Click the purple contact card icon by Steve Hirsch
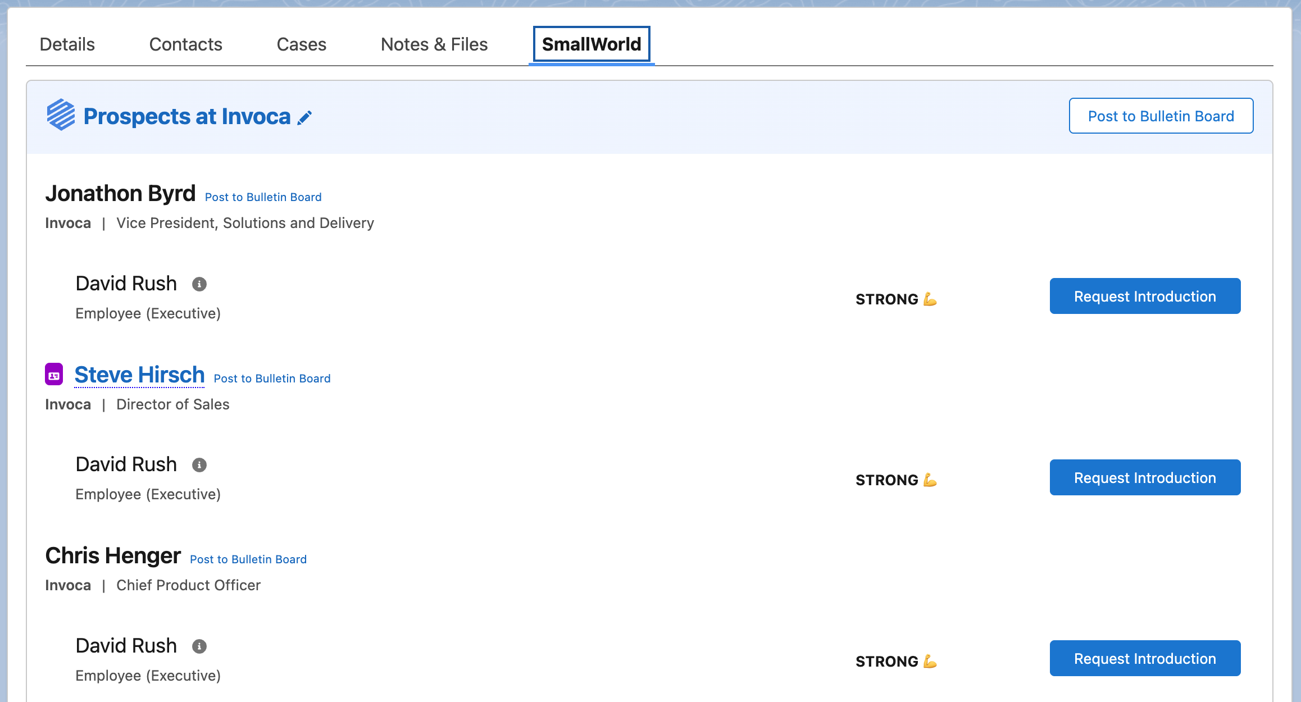This screenshot has height=702, width=1301. pyautogui.click(x=54, y=375)
